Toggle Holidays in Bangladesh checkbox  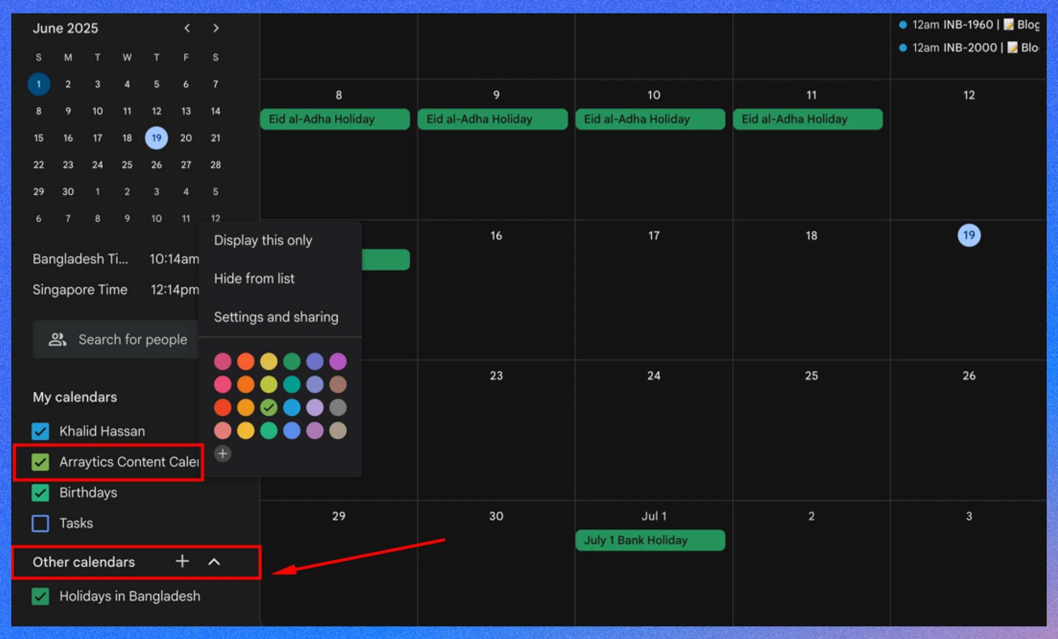pyautogui.click(x=40, y=596)
